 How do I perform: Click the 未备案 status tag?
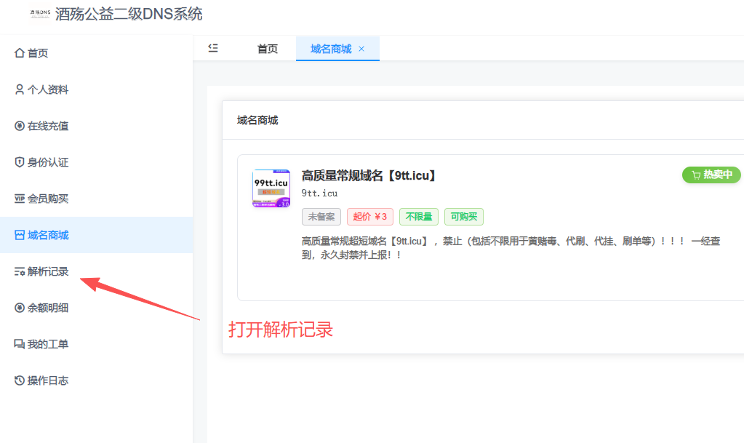coord(321,216)
